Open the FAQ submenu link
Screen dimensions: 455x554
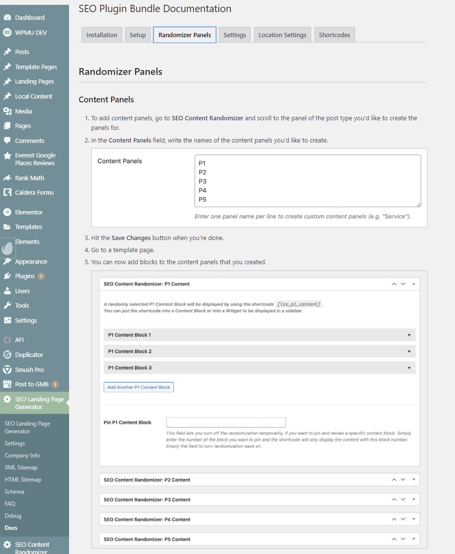(x=10, y=503)
